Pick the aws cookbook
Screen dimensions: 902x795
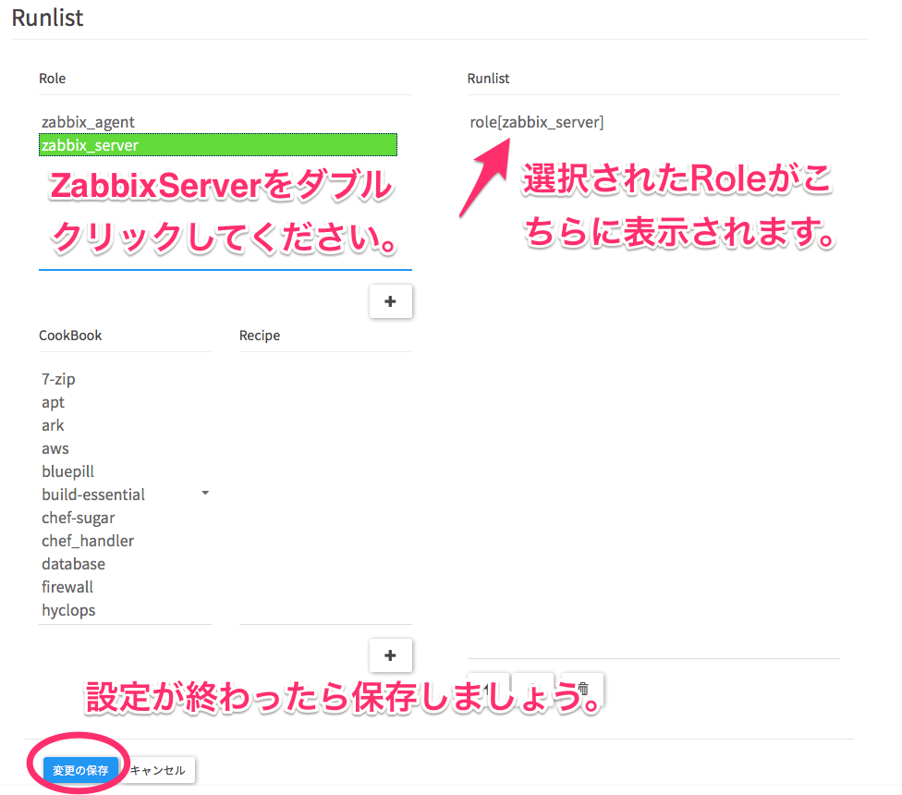(55, 448)
